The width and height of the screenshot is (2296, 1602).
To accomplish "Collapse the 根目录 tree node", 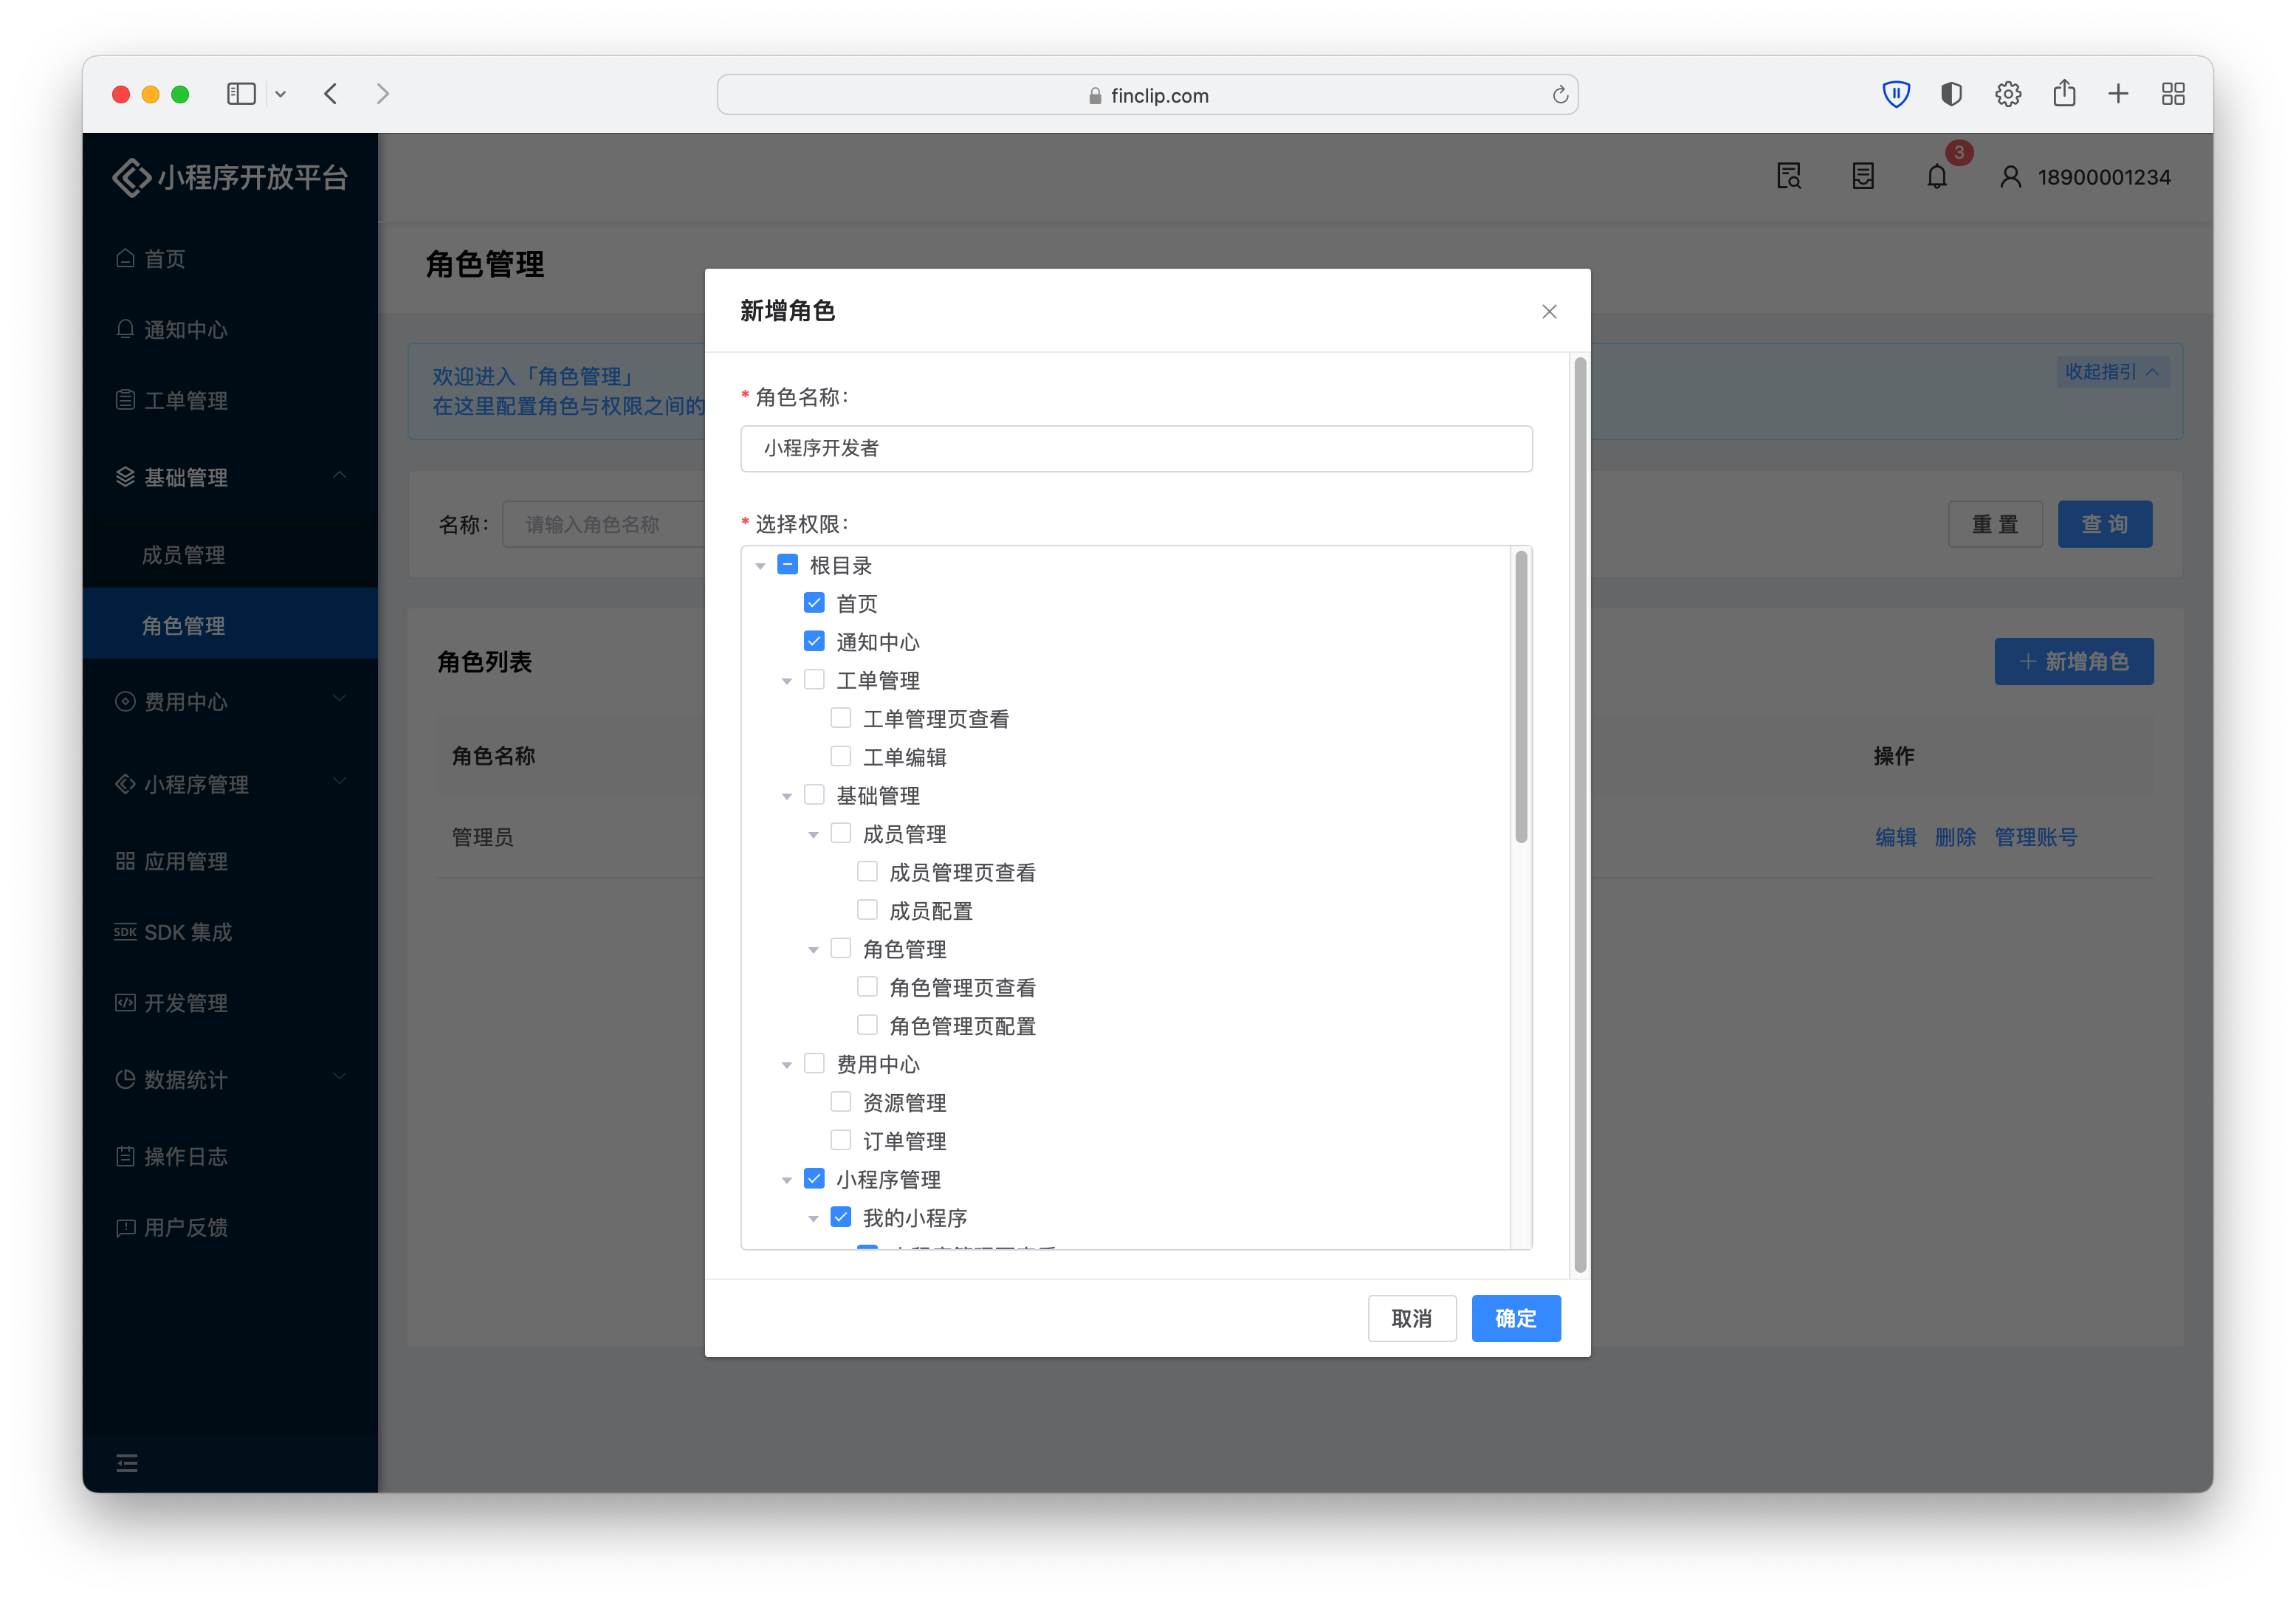I will (x=760, y=567).
